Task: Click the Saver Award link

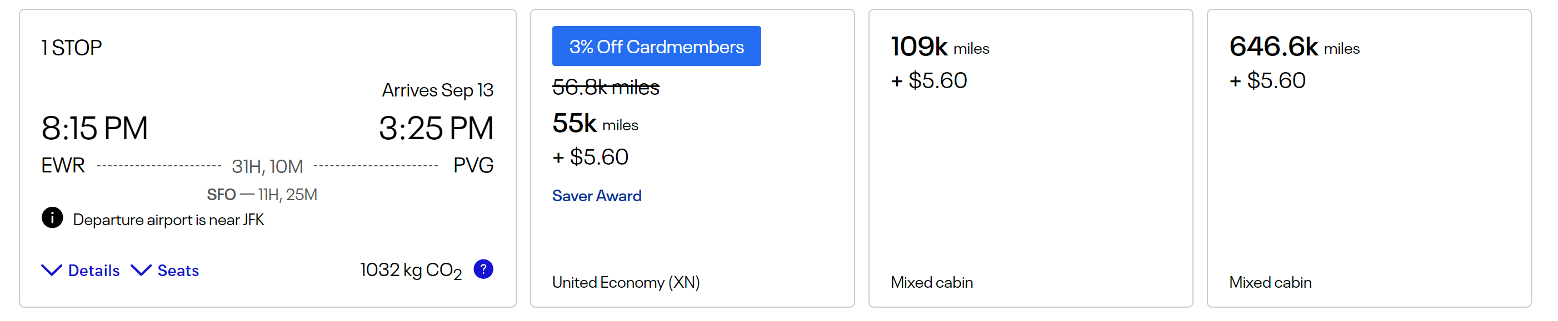Action: (x=596, y=196)
